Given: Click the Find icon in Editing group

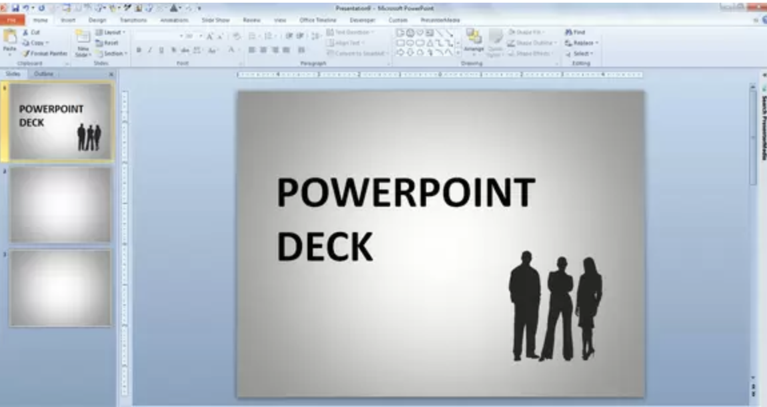Looking at the screenshot, I should point(575,32).
